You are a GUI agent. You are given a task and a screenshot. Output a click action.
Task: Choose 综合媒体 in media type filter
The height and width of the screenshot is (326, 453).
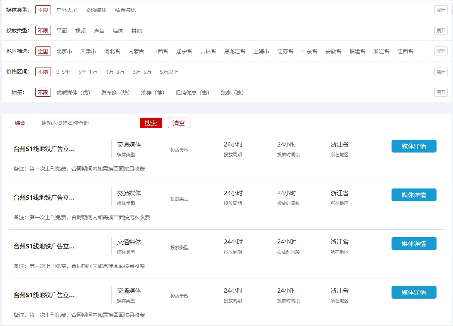(125, 10)
